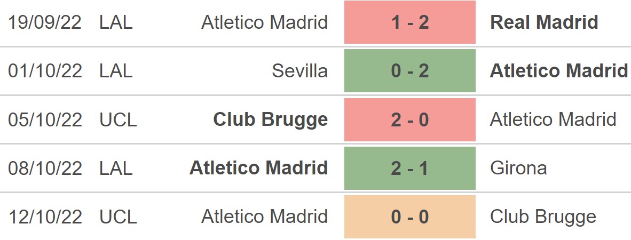The width and height of the screenshot is (631, 240).
Task: Select the 08/10/22 match date
Action: tap(45, 168)
